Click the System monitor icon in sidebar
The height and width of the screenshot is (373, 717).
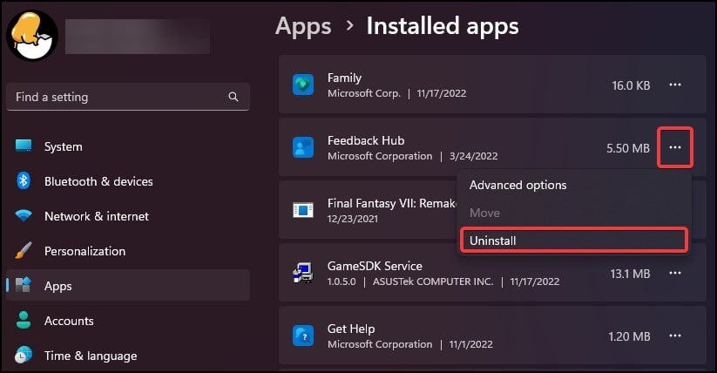click(x=24, y=146)
